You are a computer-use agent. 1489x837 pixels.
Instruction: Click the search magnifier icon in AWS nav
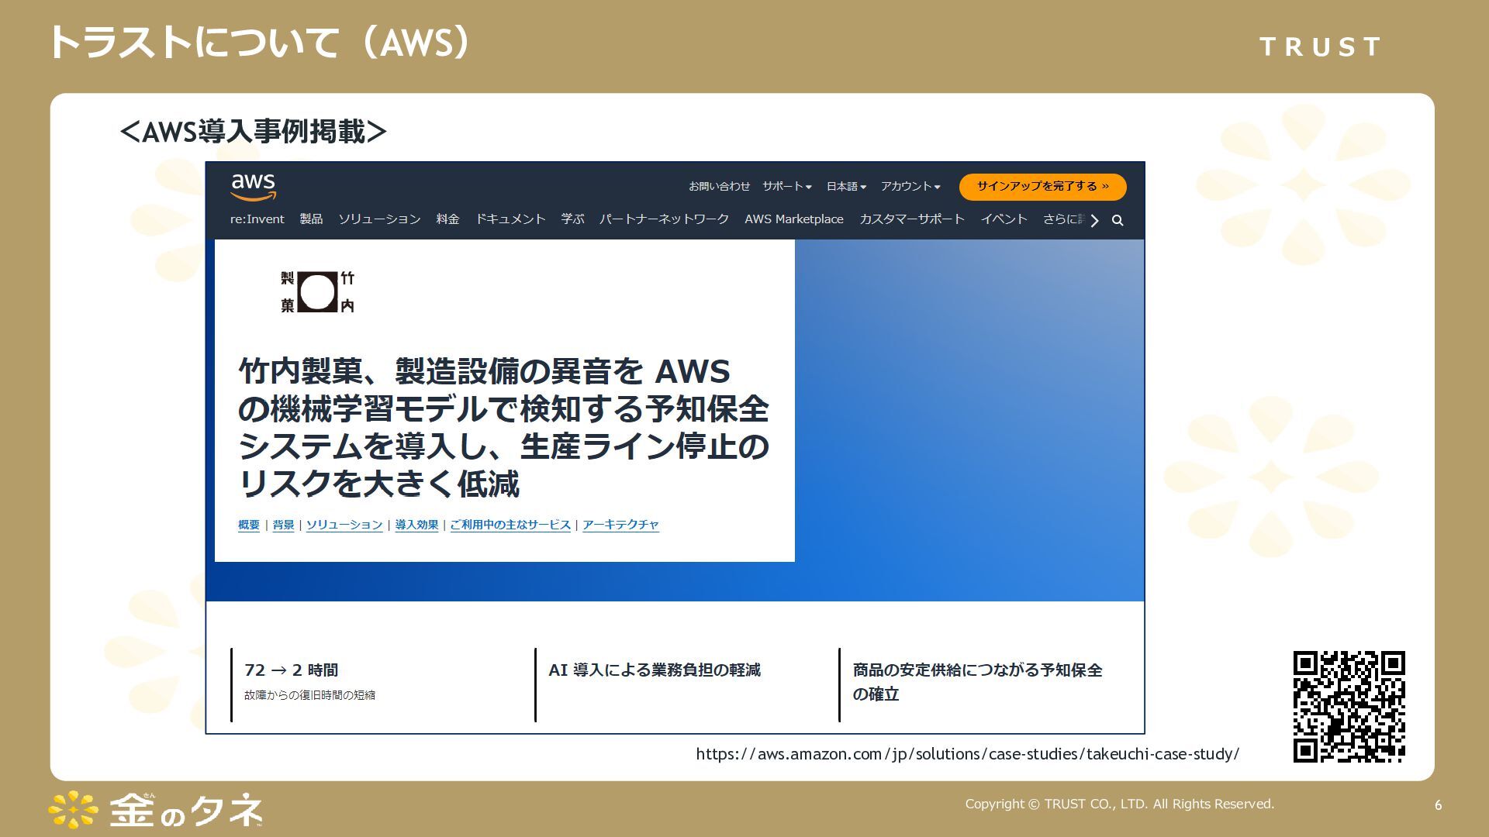pyautogui.click(x=1118, y=221)
